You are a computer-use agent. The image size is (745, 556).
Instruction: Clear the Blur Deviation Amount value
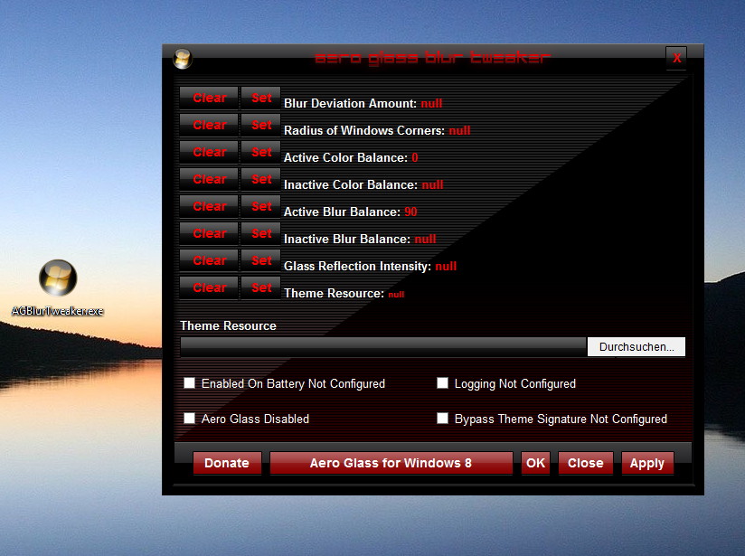pos(209,98)
